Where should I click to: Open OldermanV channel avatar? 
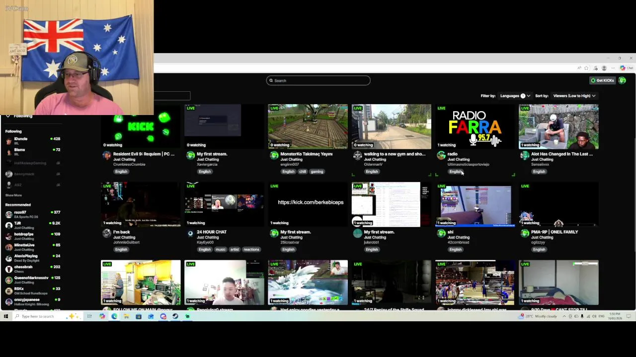tap(357, 156)
